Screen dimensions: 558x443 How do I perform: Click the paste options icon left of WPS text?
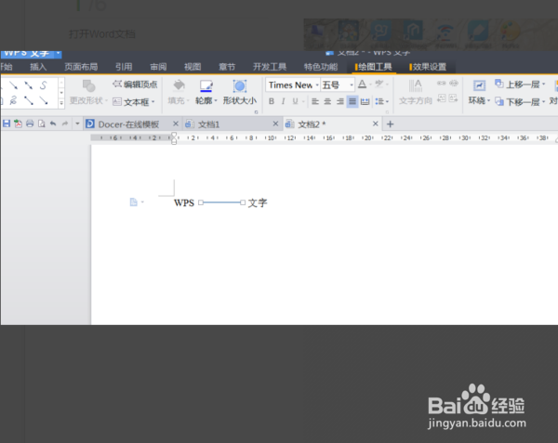point(133,202)
